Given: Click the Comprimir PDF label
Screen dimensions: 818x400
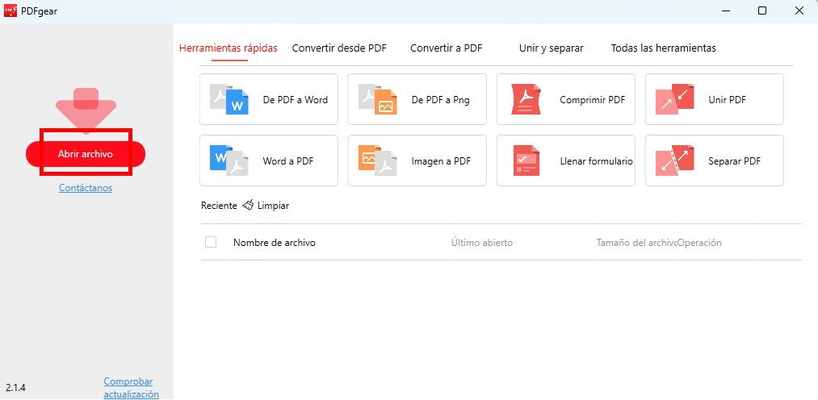Looking at the screenshot, I should tap(592, 100).
